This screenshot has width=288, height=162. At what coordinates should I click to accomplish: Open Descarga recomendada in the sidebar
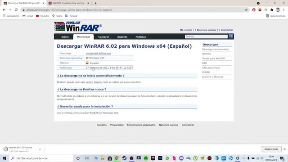point(215,49)
